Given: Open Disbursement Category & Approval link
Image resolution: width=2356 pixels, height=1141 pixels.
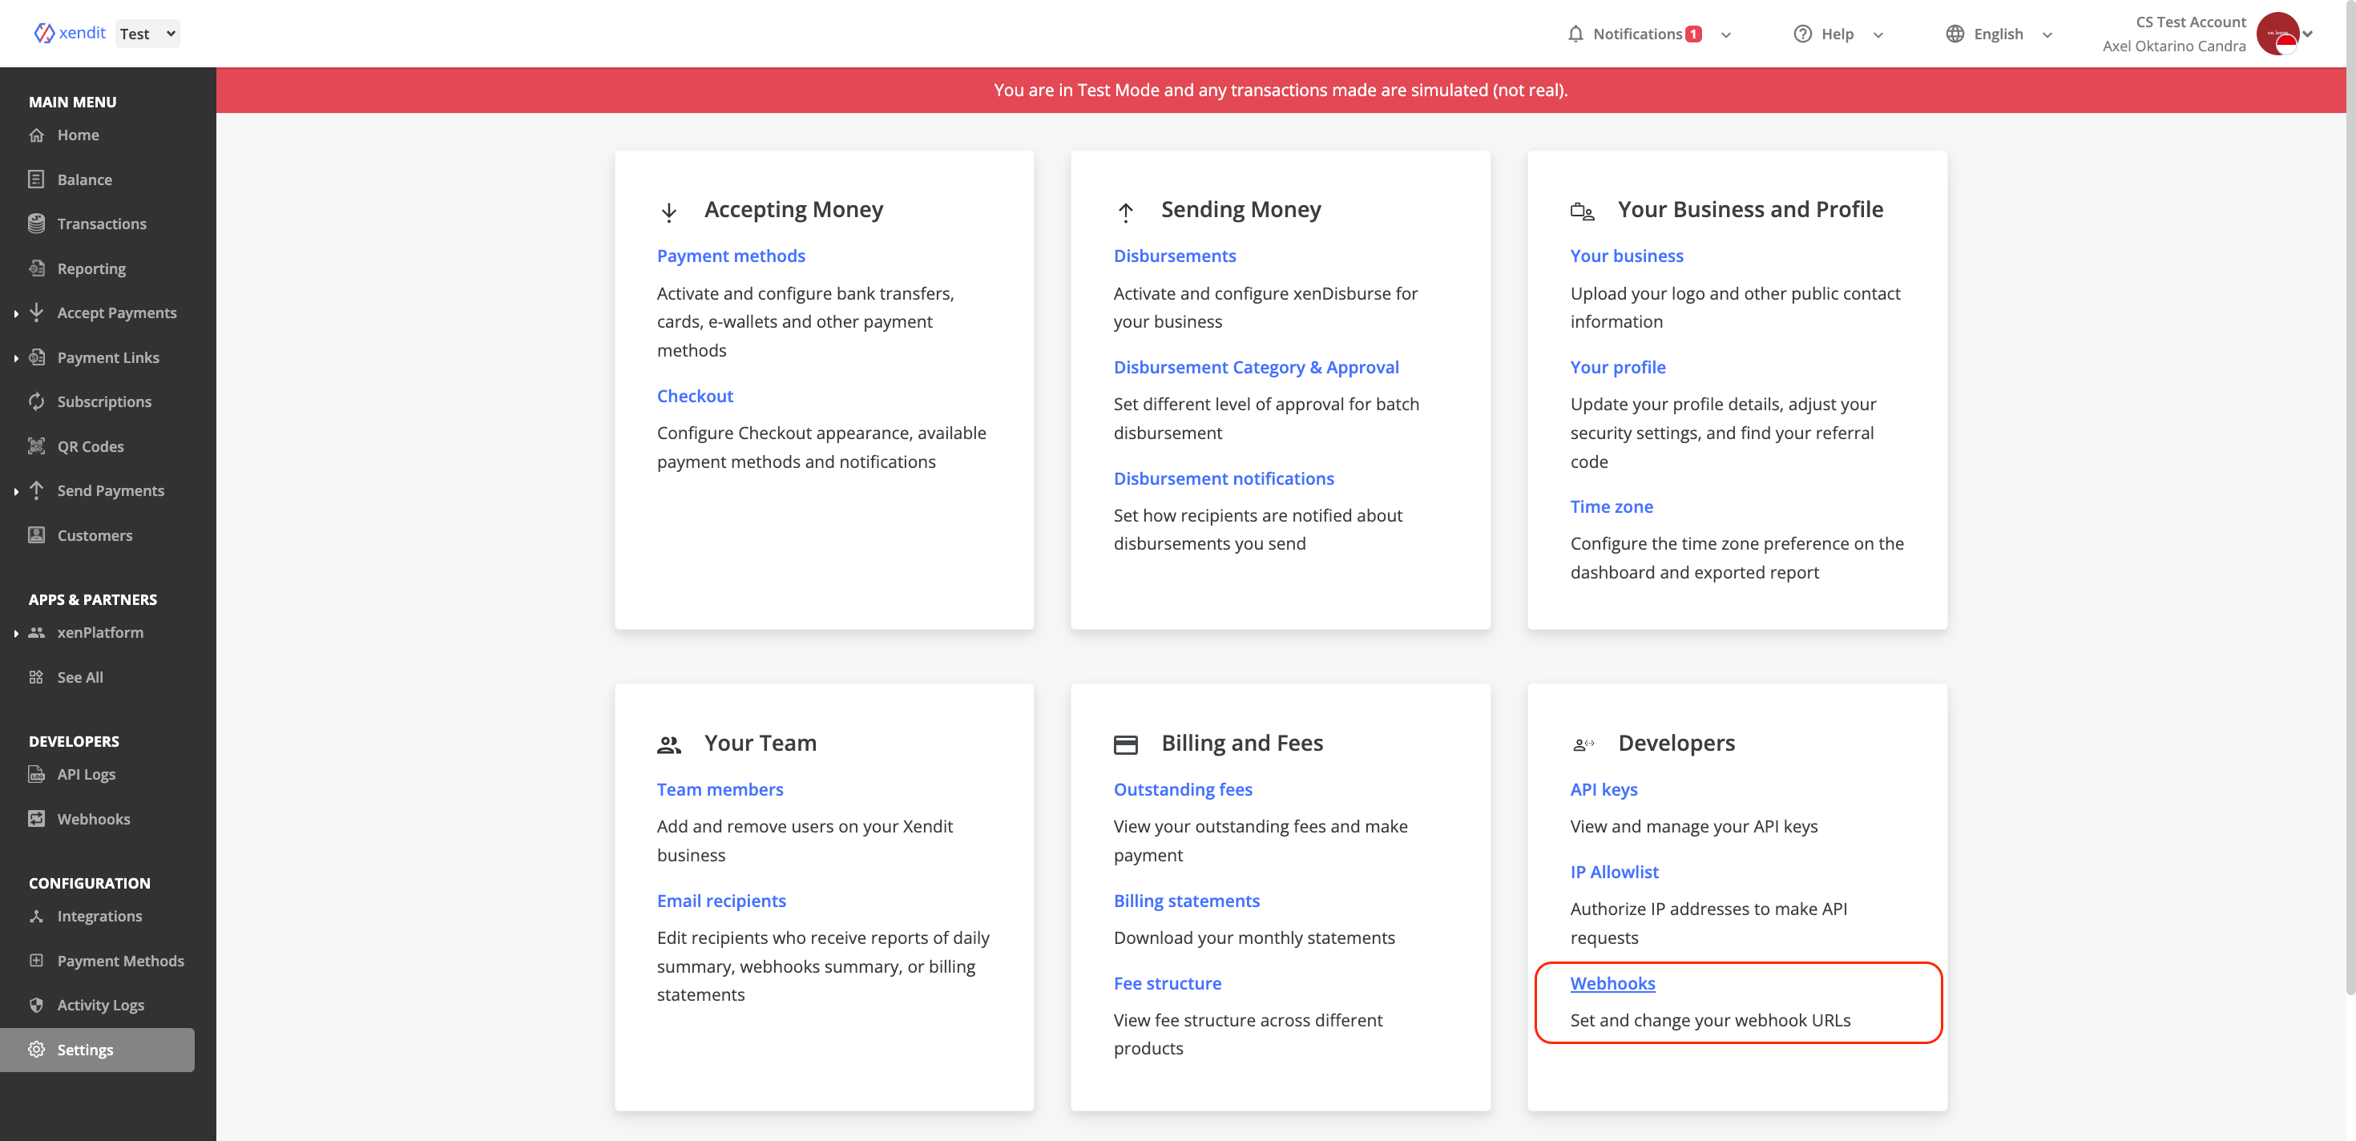Looking at the screenshot, I should [1256, 368].
